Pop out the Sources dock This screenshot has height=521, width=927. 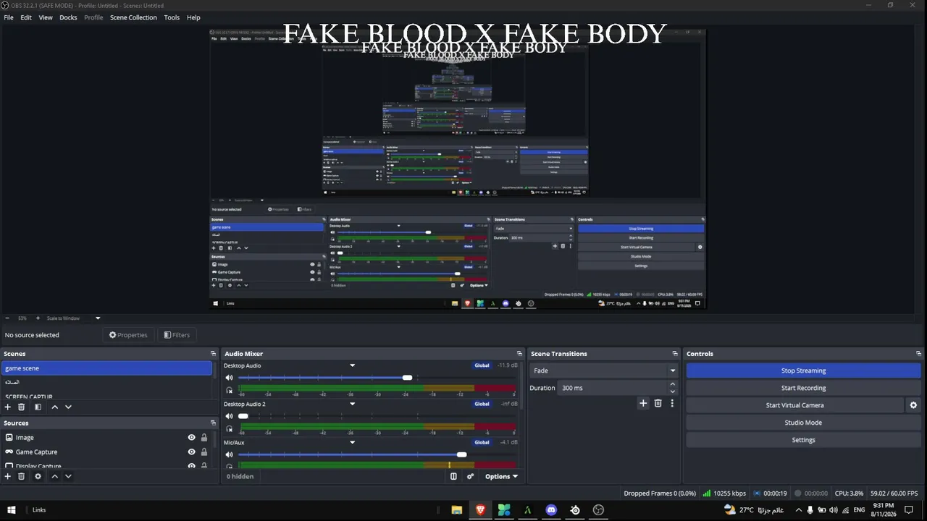pyautogui.click(x=213, y=423)
